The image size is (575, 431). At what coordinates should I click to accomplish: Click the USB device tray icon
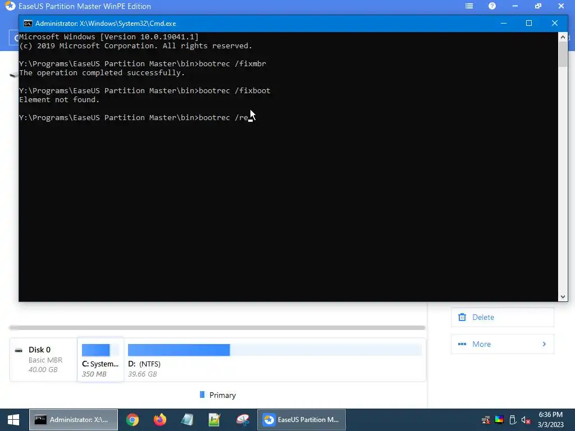513,420
